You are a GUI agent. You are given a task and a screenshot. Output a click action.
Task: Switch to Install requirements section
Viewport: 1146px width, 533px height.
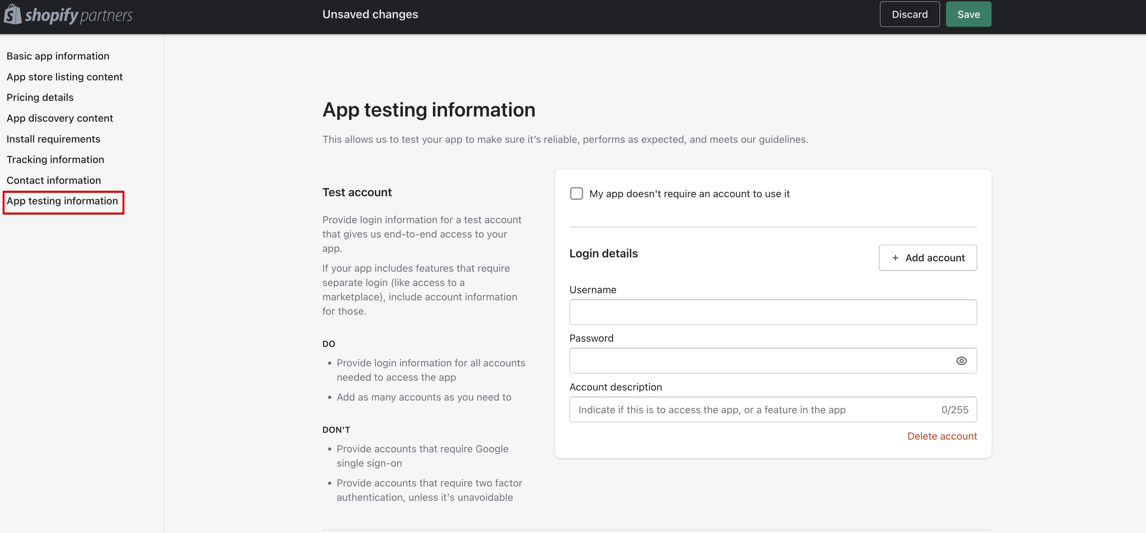[53, 139]
